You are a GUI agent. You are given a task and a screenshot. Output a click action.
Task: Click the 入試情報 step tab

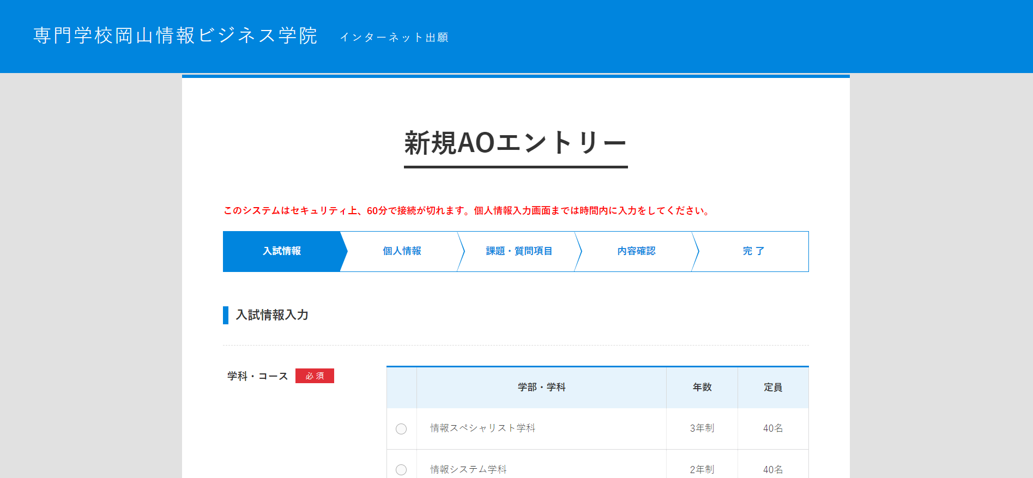point(282,251)
